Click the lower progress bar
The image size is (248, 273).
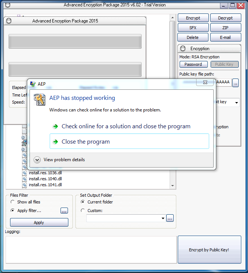(x=75, y=70)
